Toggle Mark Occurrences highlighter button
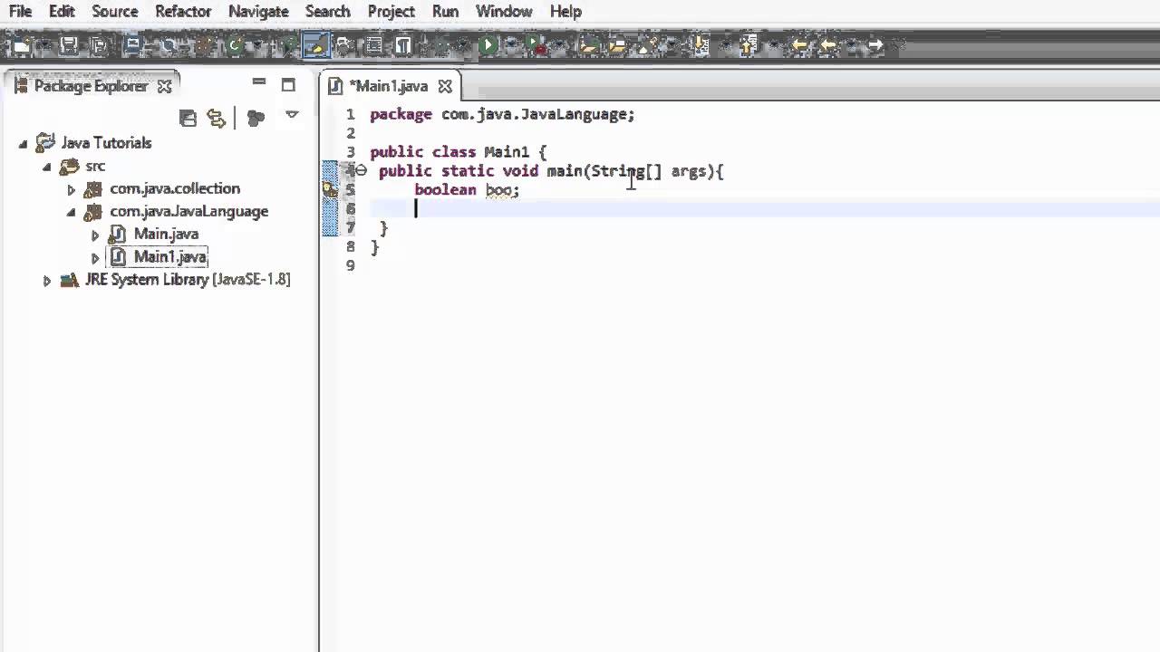This screenshot has width=1160, height=652. pos(316,44)
